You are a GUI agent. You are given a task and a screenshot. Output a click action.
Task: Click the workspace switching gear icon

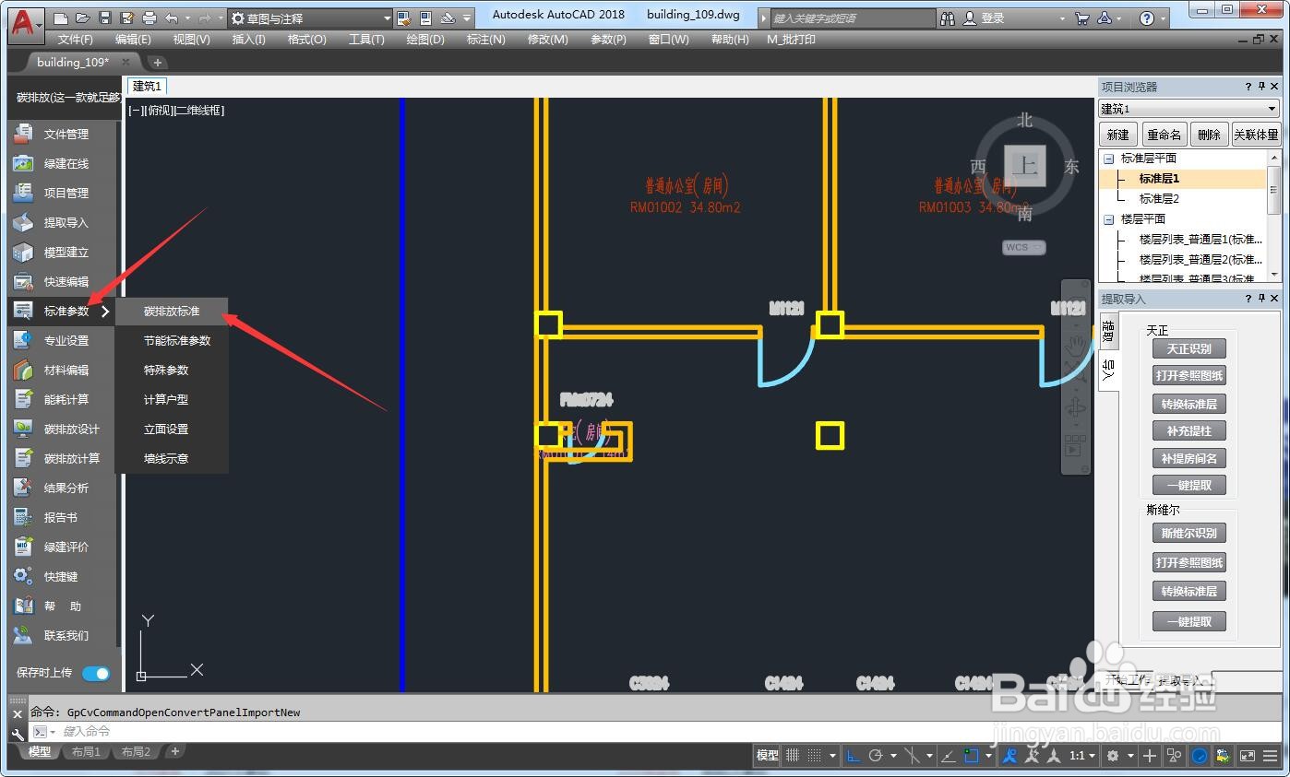[x=1114, y=755]
